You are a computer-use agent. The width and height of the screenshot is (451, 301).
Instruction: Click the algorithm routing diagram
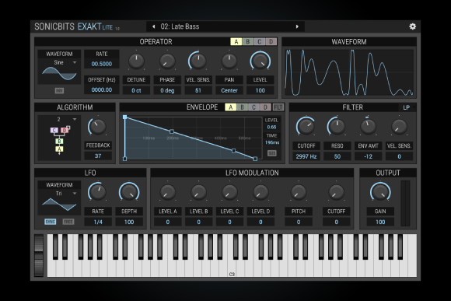[x=60, y=139]
